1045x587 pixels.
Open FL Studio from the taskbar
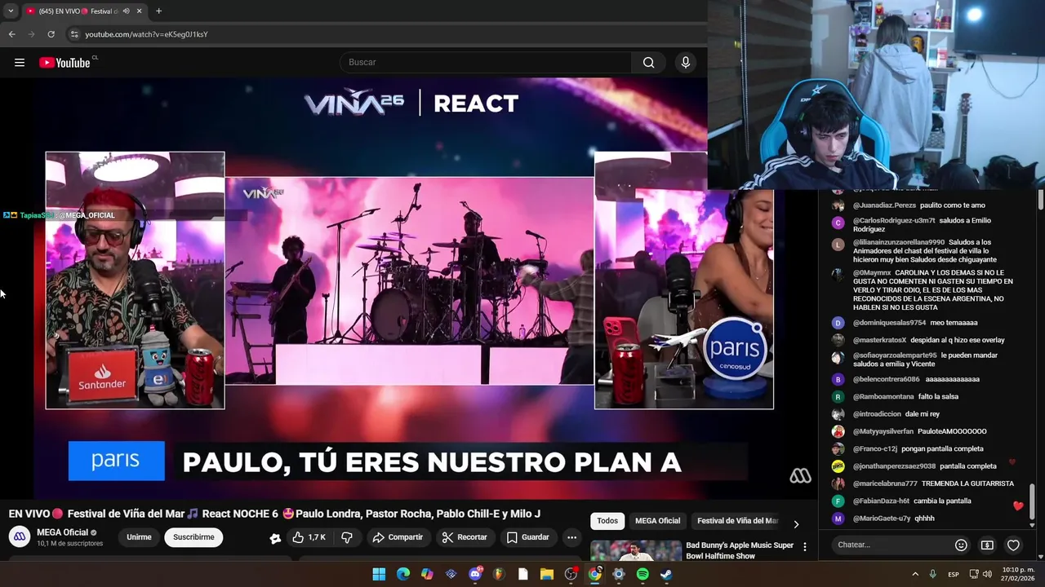[x=499, y=574]
